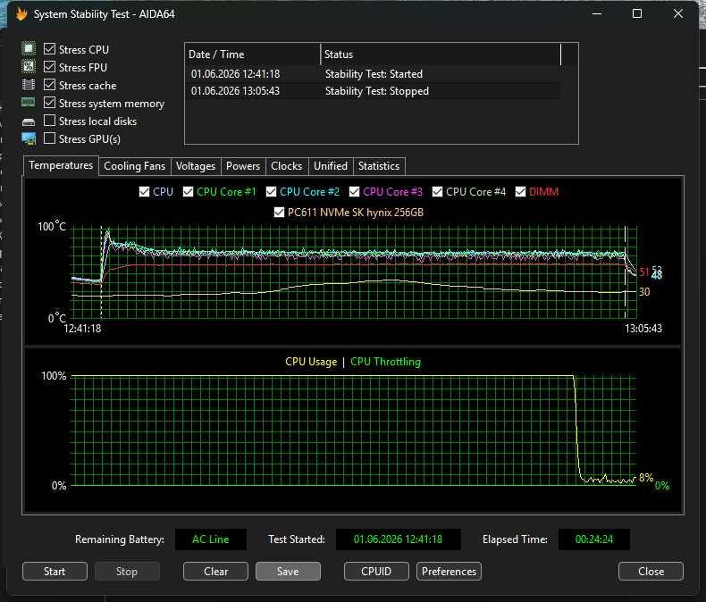The image size is (706, 602).
Task: Minimize the AIDA64 window
Action: tap(597, 14)
